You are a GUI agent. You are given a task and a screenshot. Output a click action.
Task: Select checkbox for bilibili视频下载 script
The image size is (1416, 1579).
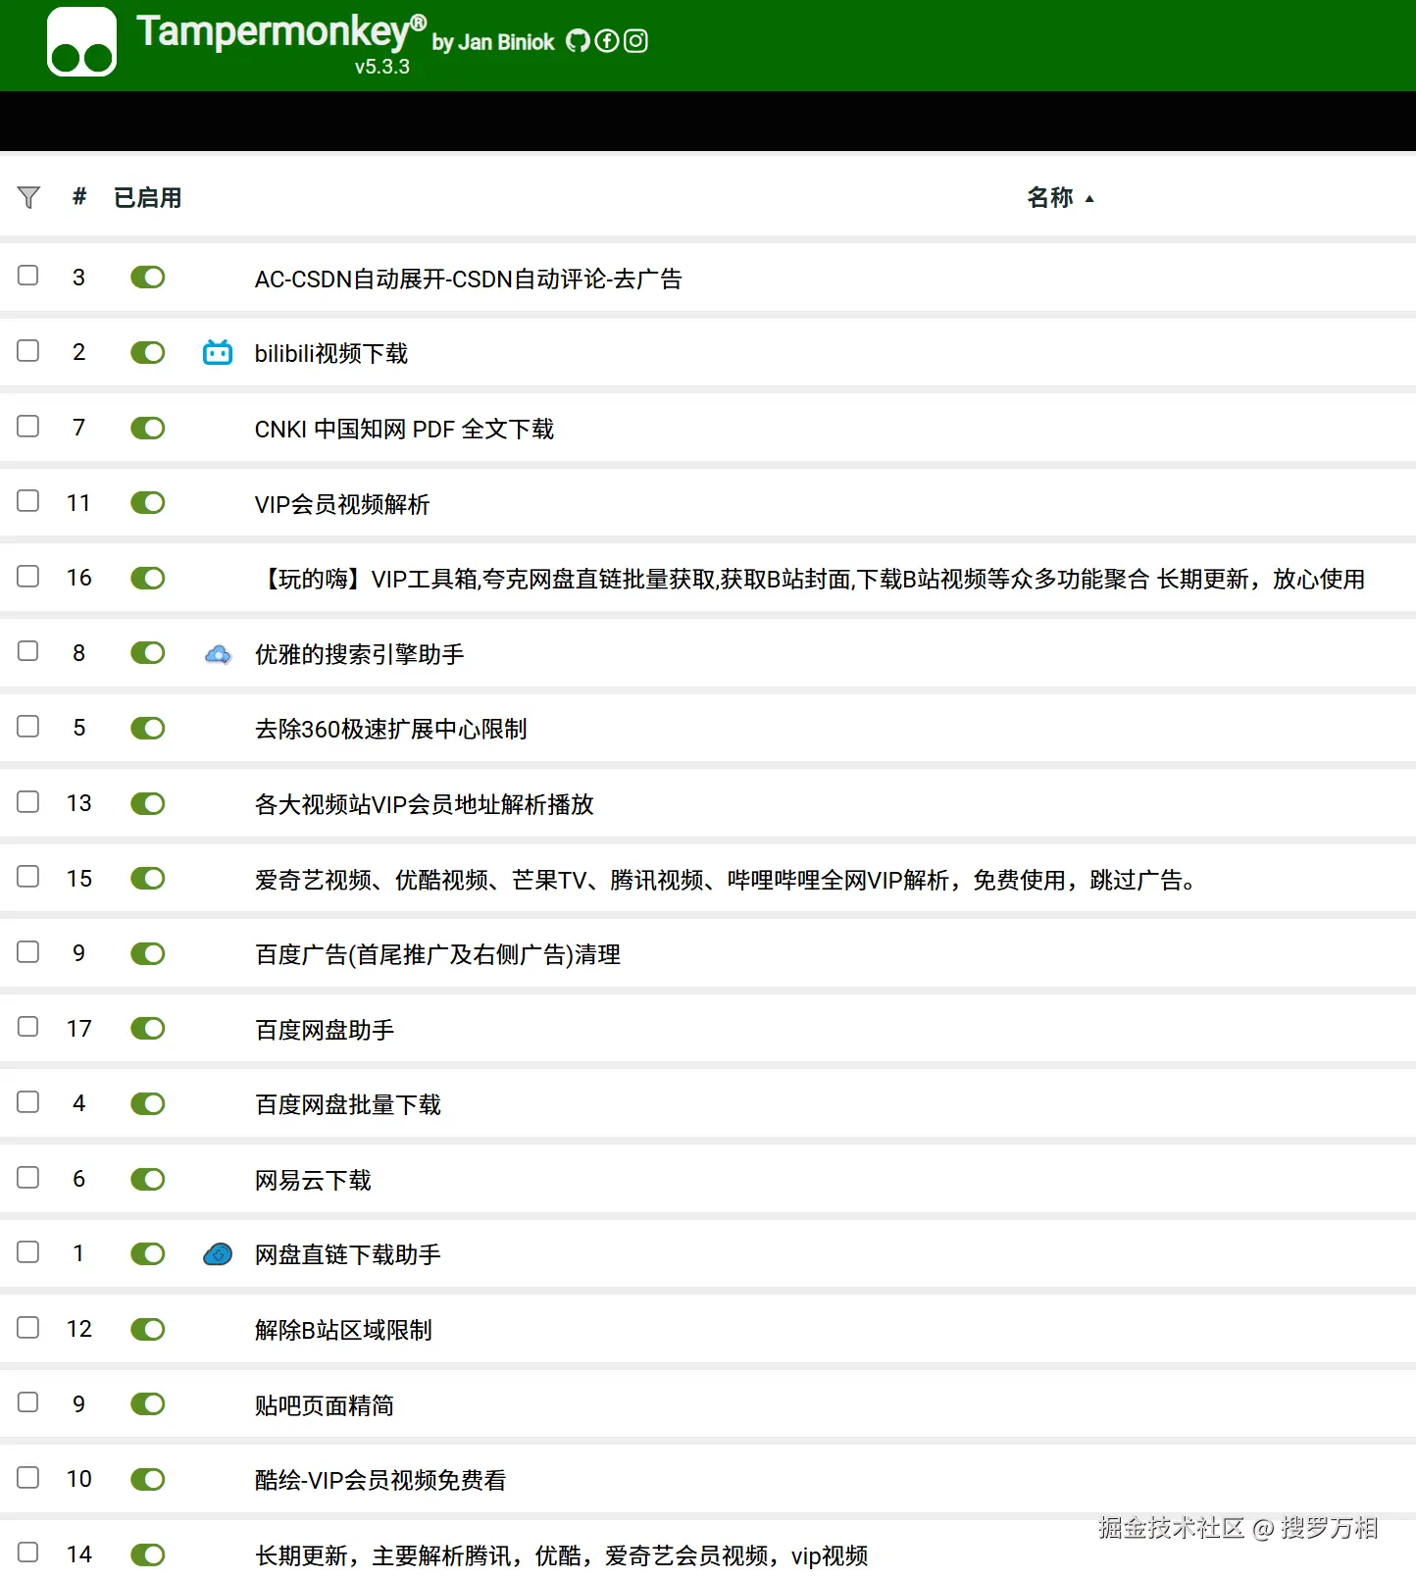click(28, 351)
